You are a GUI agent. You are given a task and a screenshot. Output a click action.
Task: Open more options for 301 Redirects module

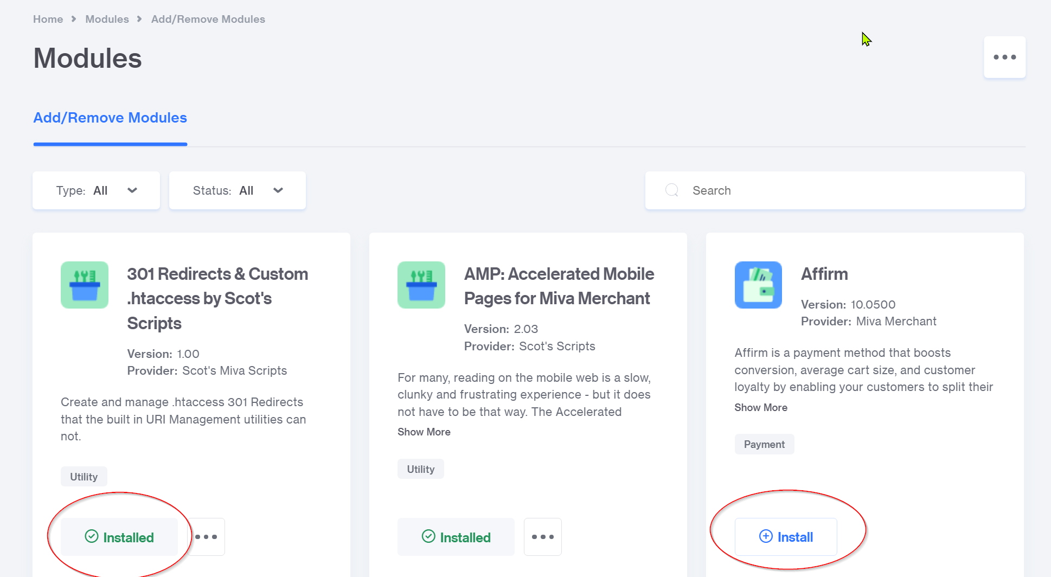point(207,537)
